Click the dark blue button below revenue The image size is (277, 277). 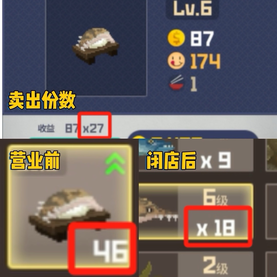point(193,135)
